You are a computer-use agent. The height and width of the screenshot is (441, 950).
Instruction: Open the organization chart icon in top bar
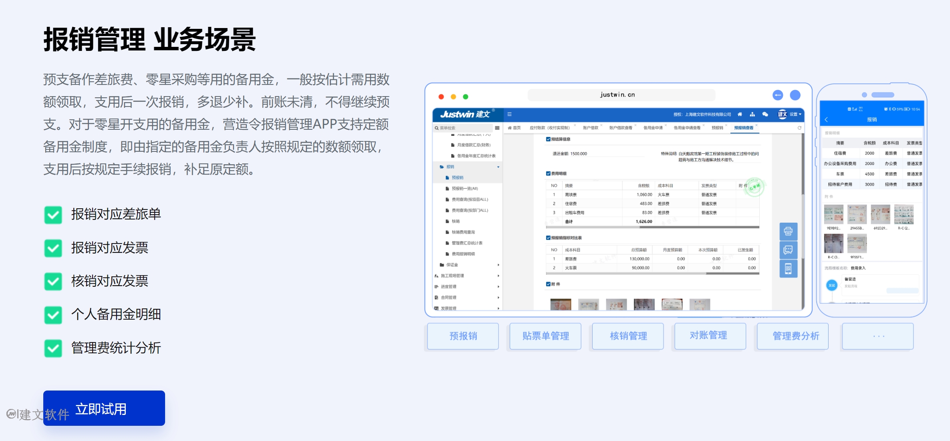752,114
